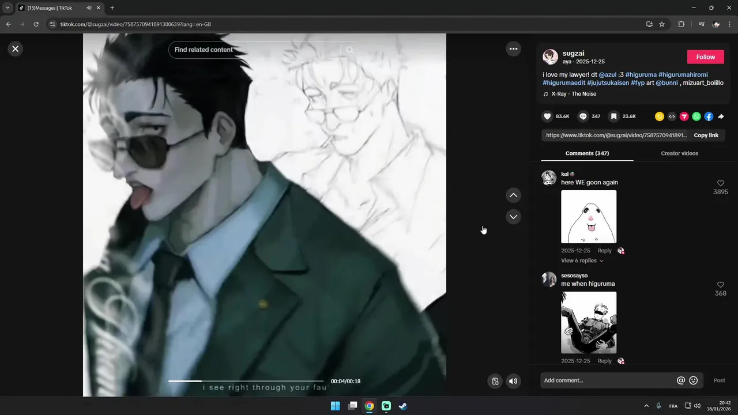Save video with the bookmark icon
The height and width of the screenshot is (415, 738).
614,116
